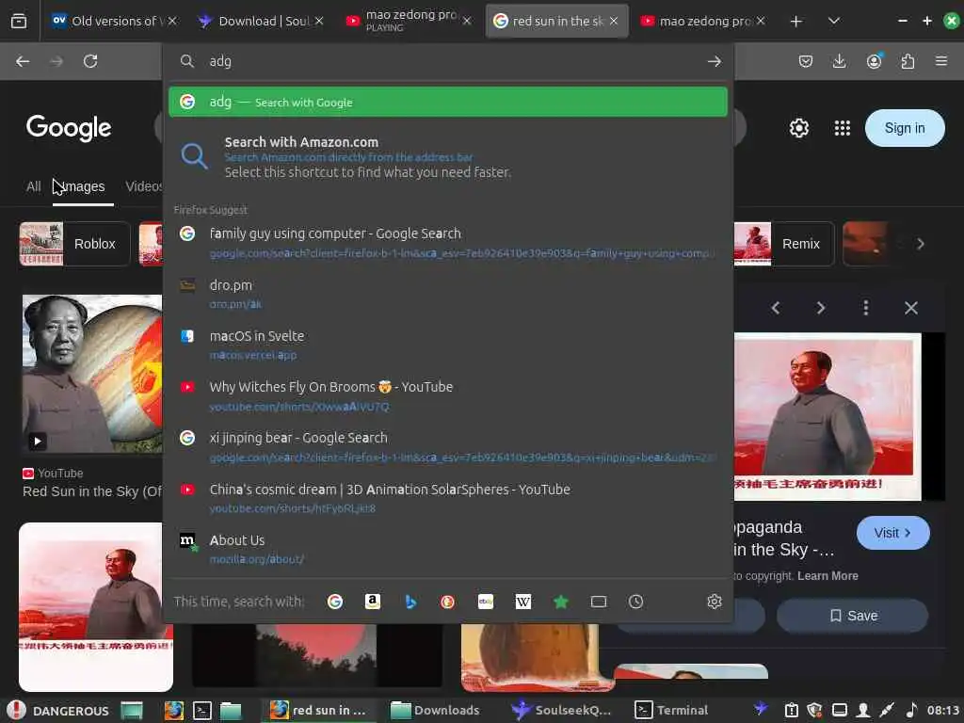Search with Google one-off icon
The width and height of the screenshot is (964, 723).
[x=335, y=602]
